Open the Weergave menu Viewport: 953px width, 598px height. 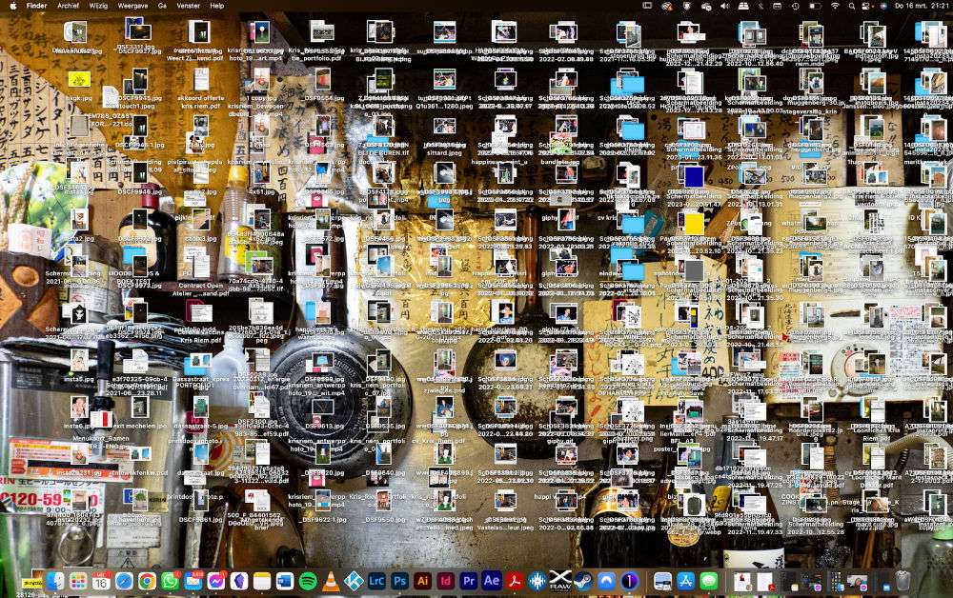(x=132, y=6)
